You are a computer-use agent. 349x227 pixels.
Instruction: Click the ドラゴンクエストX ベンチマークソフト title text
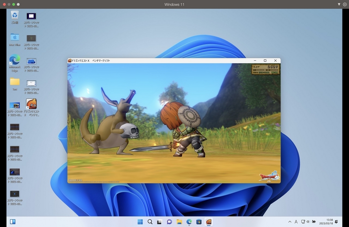tap(91, 61)
